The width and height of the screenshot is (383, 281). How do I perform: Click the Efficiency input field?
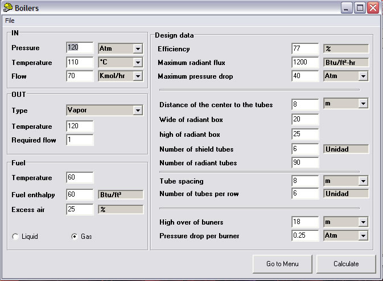coord(305,48)
